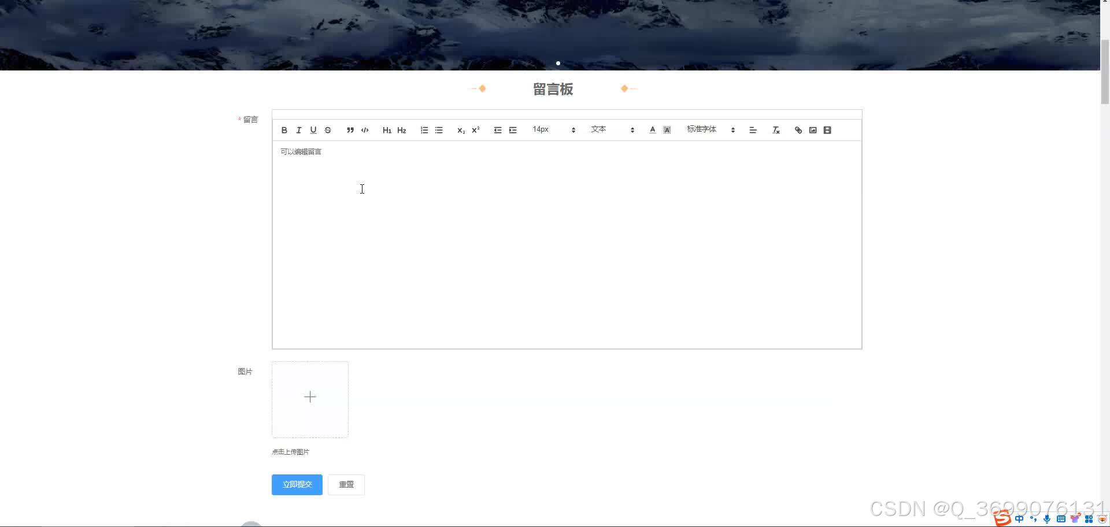This screenshot has width=1110, height=527.
Task: Toggle italic formatting
Action: [x=298, y=130]
